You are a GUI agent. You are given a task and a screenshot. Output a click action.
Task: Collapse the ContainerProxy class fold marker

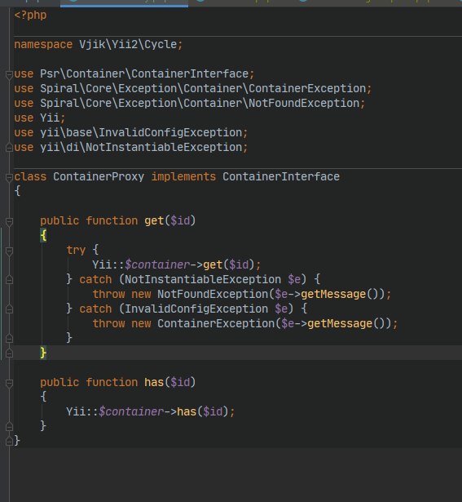tap(9, 177)
